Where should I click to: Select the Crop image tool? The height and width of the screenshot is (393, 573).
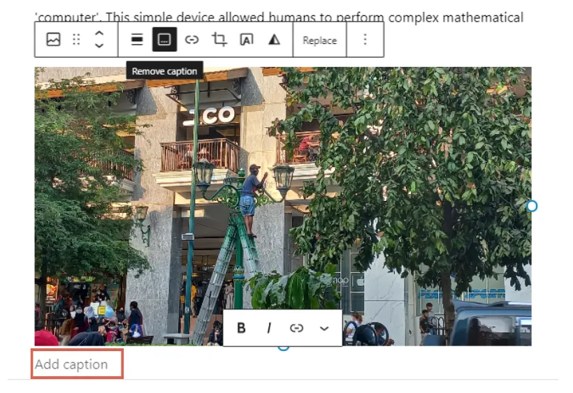click(x=219, y=39)
